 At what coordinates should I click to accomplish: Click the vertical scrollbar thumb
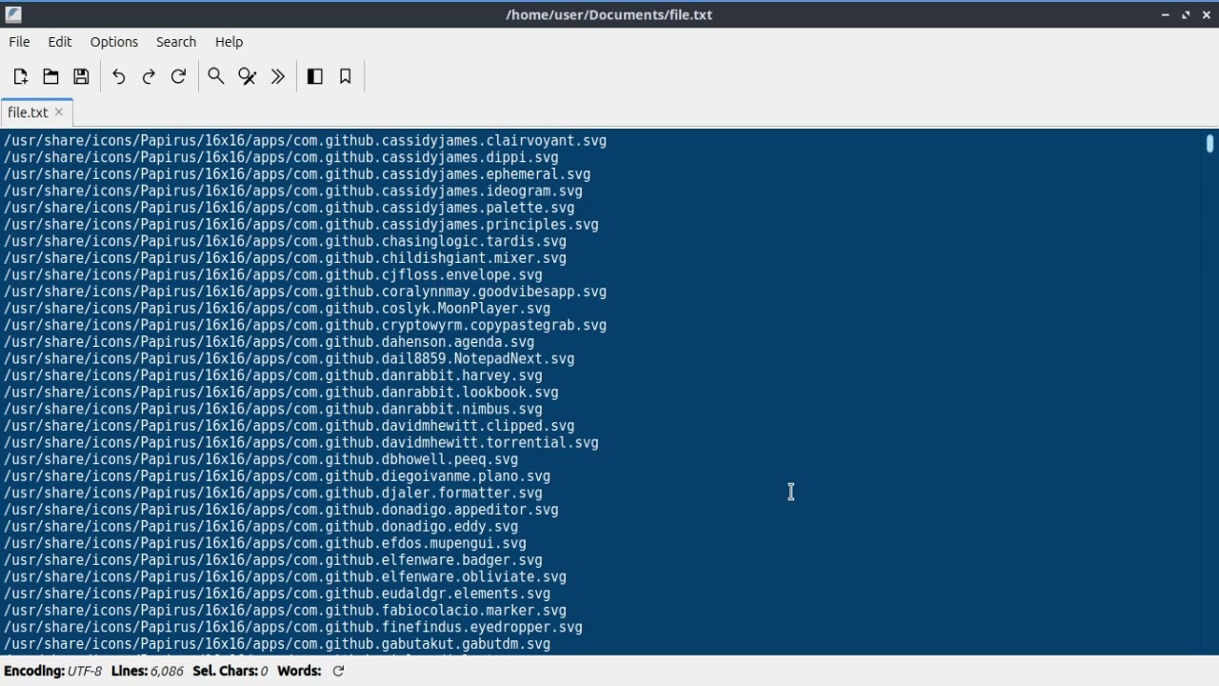(1209, 144)
